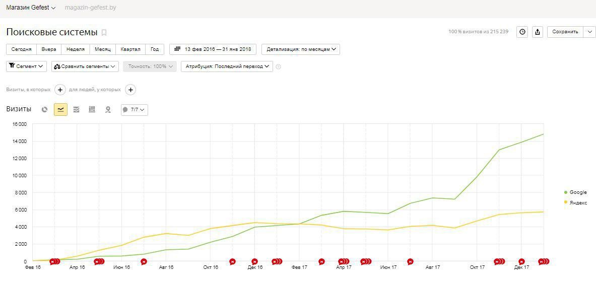Viewport: 596px width, 282px height.
Task: Select the line chart view
Action: click(x=60, y=110)
